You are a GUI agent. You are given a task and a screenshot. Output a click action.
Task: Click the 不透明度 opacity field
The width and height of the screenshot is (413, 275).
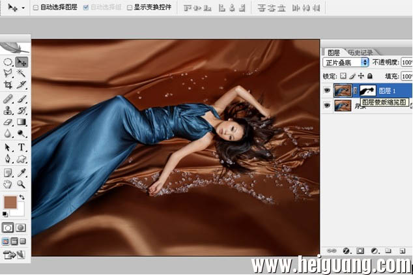coord(406,63)
